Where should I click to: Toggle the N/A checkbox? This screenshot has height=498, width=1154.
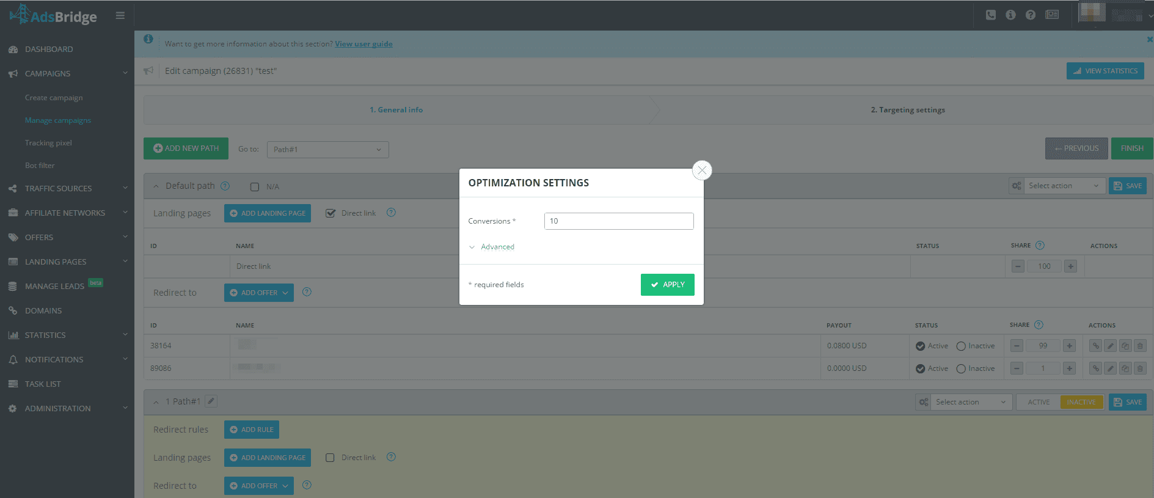tap(255, 187)
